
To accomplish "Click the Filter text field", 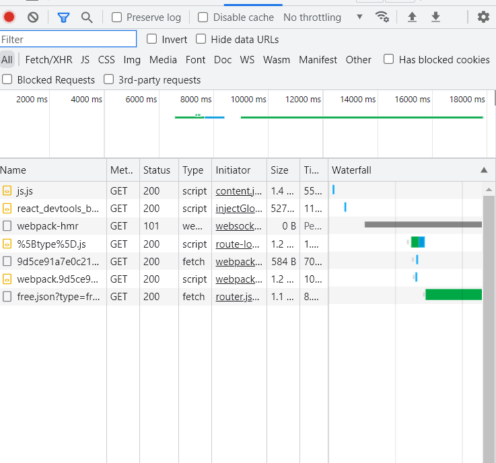I will (x=68, y=39).
